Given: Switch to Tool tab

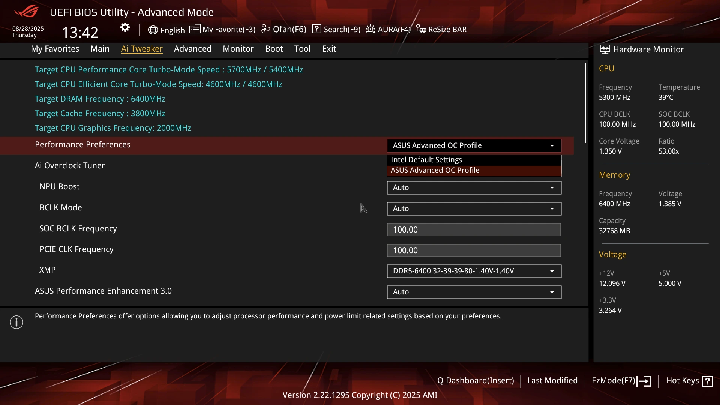Looking at the screenshot, I should coord(302,49).
